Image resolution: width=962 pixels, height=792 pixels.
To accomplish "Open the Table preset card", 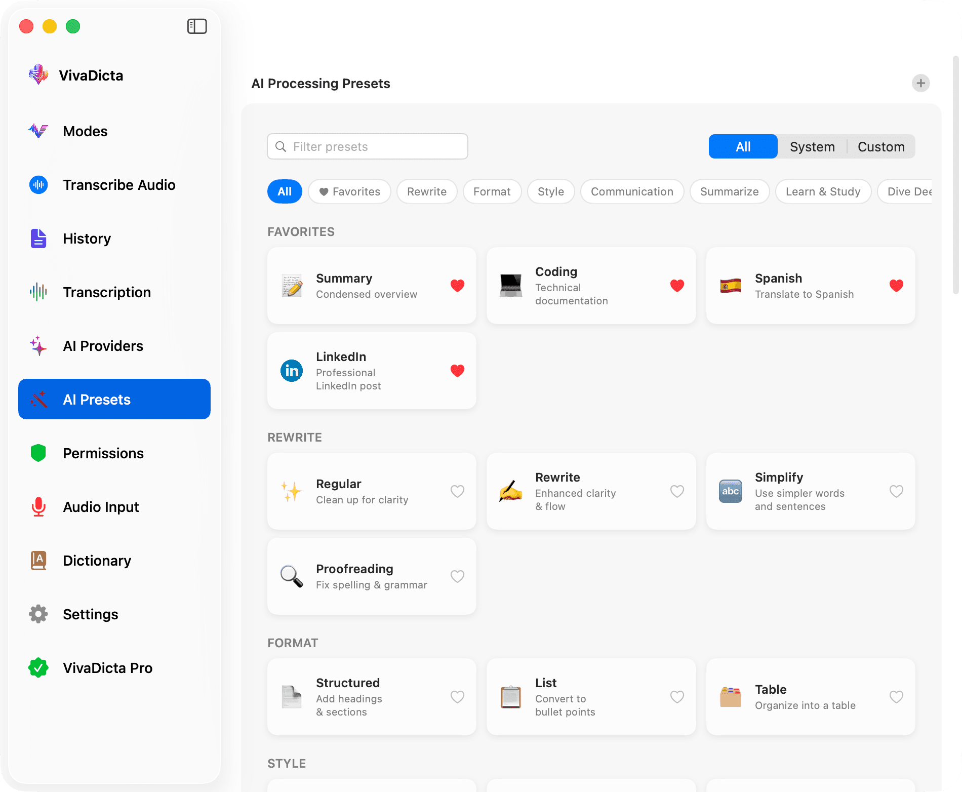I will (810, 697).
